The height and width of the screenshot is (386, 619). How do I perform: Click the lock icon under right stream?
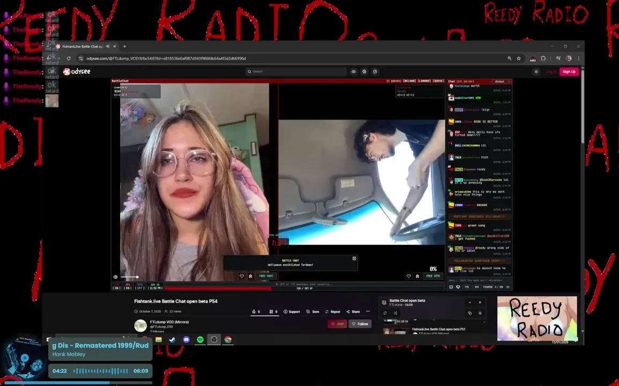(x=417, y=276)
